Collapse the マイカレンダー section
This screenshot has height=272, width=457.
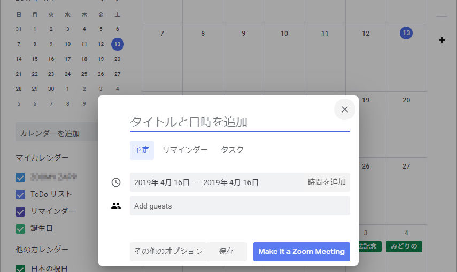click(44, 157)
